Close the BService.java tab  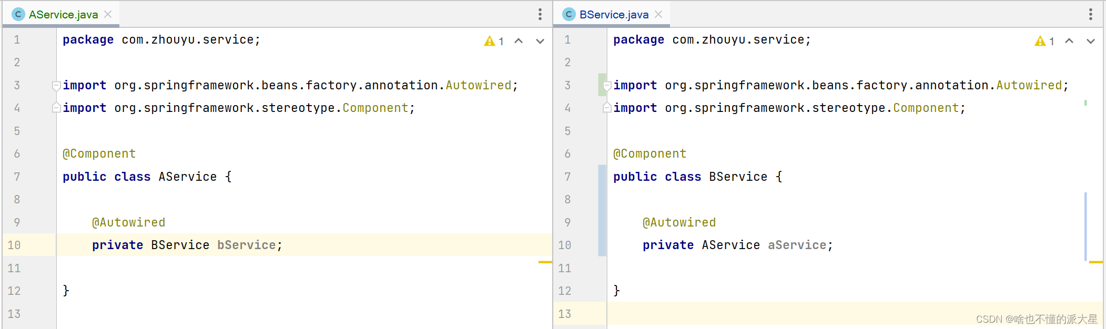pos(658,14)
